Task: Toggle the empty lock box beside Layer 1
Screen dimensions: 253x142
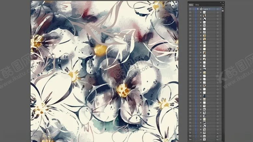Action: pyautogui.click(x=194, y=9)
